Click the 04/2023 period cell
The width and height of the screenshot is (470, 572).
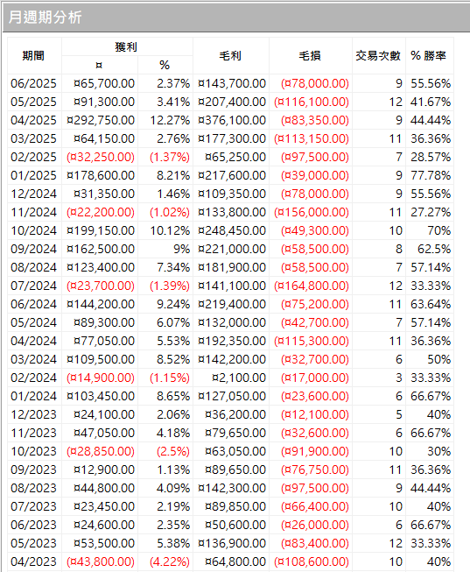coord(34,561)
